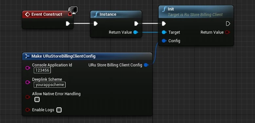Viewport: 255px width, 123px height.
Task: Click the Init Target input pin
Action: 164,32
